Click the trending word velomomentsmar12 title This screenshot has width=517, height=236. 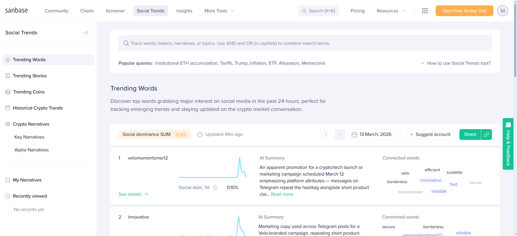pyautogui.click(x=148, y=158)
